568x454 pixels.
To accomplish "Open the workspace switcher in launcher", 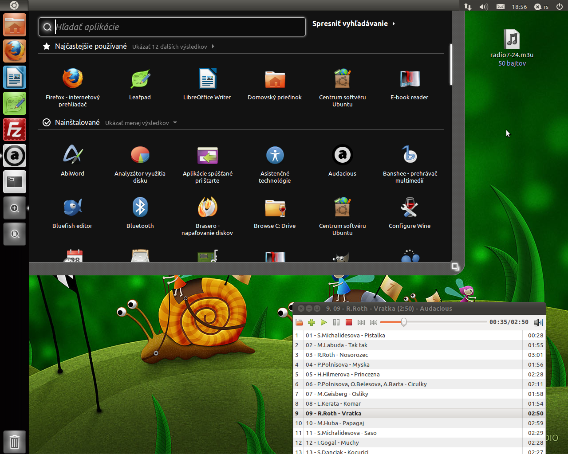I will click(15, 182).
